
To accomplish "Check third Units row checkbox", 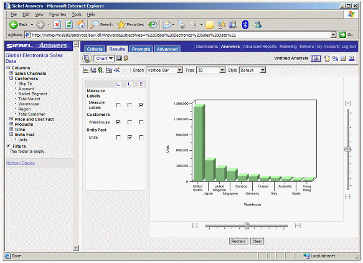I will (141, 137).
